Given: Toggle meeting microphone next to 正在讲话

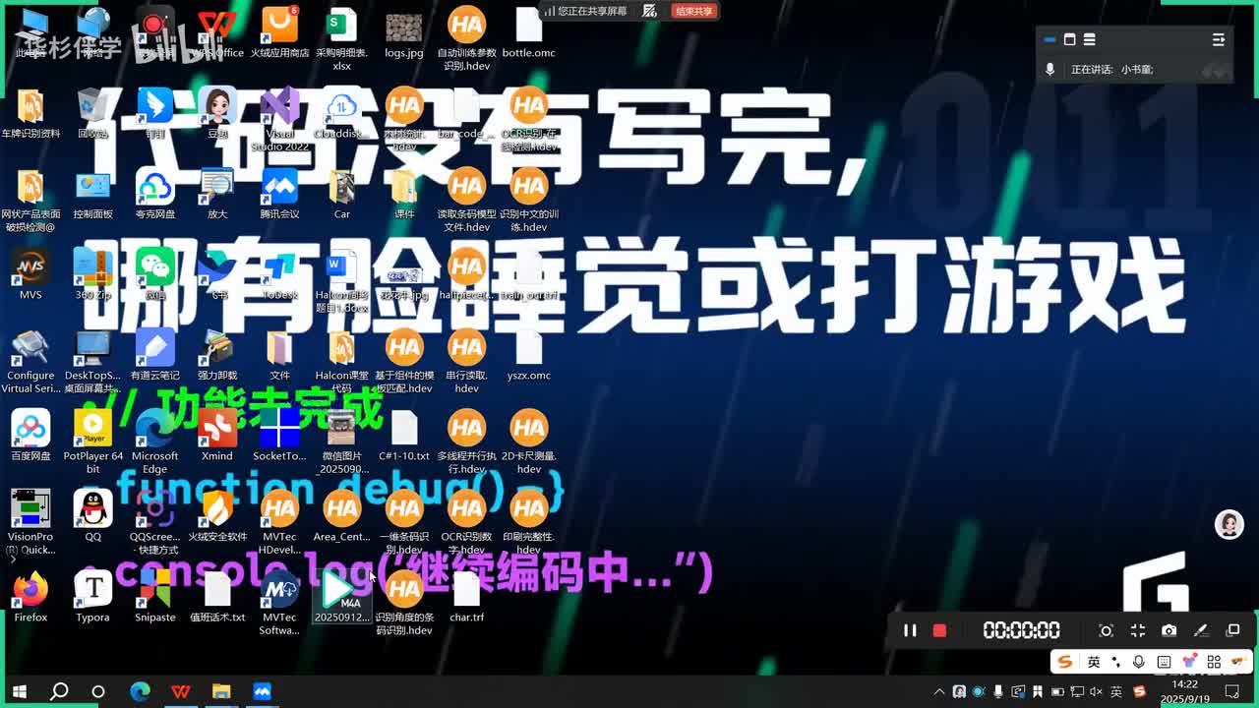Looking at the screenshot, I should (1049, 69).
